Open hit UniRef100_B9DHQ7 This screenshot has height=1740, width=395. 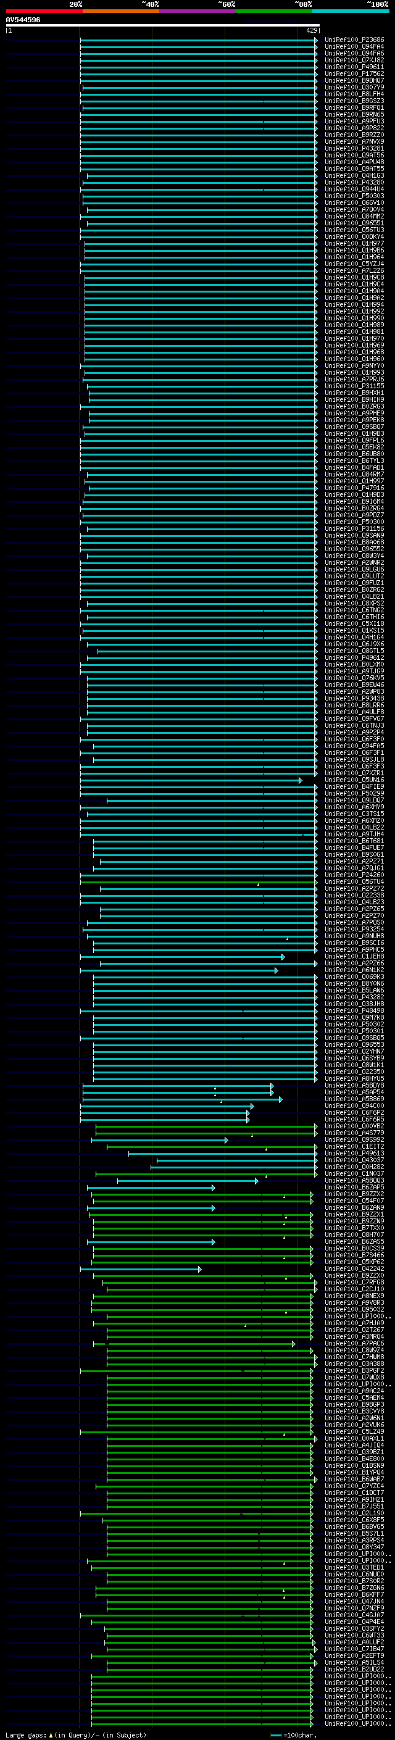pyautogui.click(x=354, y=80)
